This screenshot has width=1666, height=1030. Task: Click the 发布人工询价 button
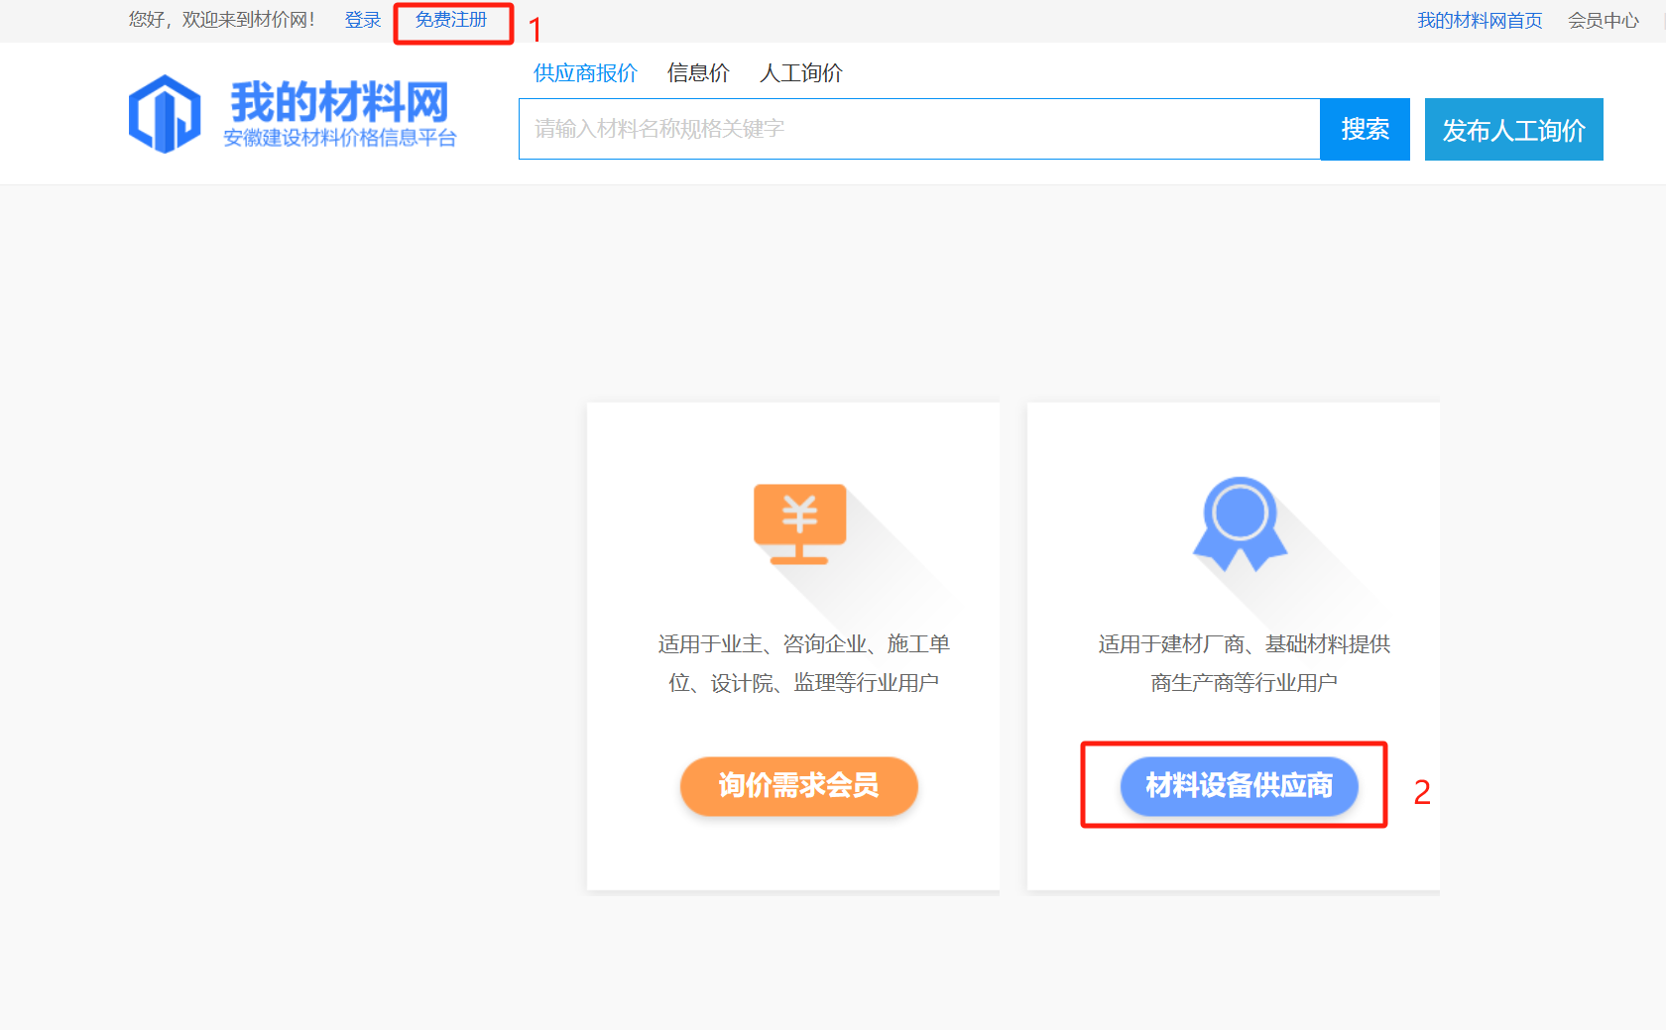tap(1513, 130)
